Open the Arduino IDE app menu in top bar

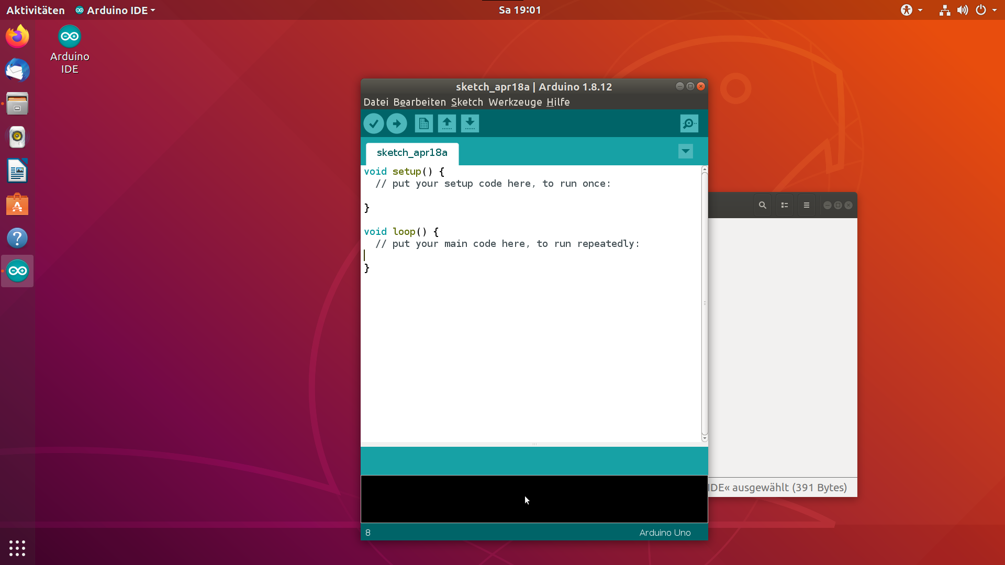click(x=115, y=10)
